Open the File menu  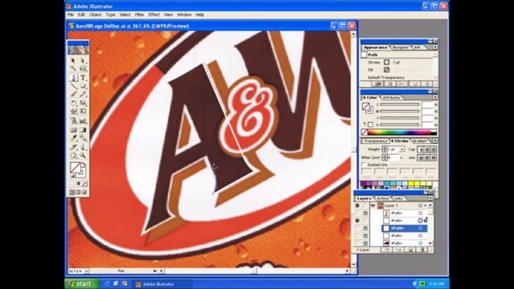tap(71, 14)
